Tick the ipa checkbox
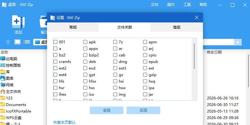 coord(145,88)
